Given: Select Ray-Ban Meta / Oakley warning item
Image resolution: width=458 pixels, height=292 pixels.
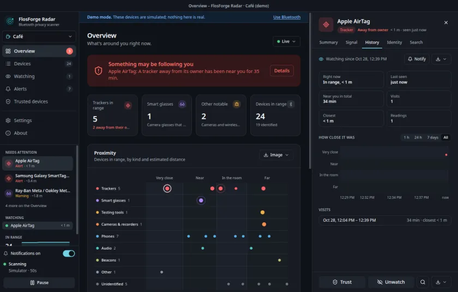Looking at the screenshot, I should pyautogui.click(x=38, y=193).
